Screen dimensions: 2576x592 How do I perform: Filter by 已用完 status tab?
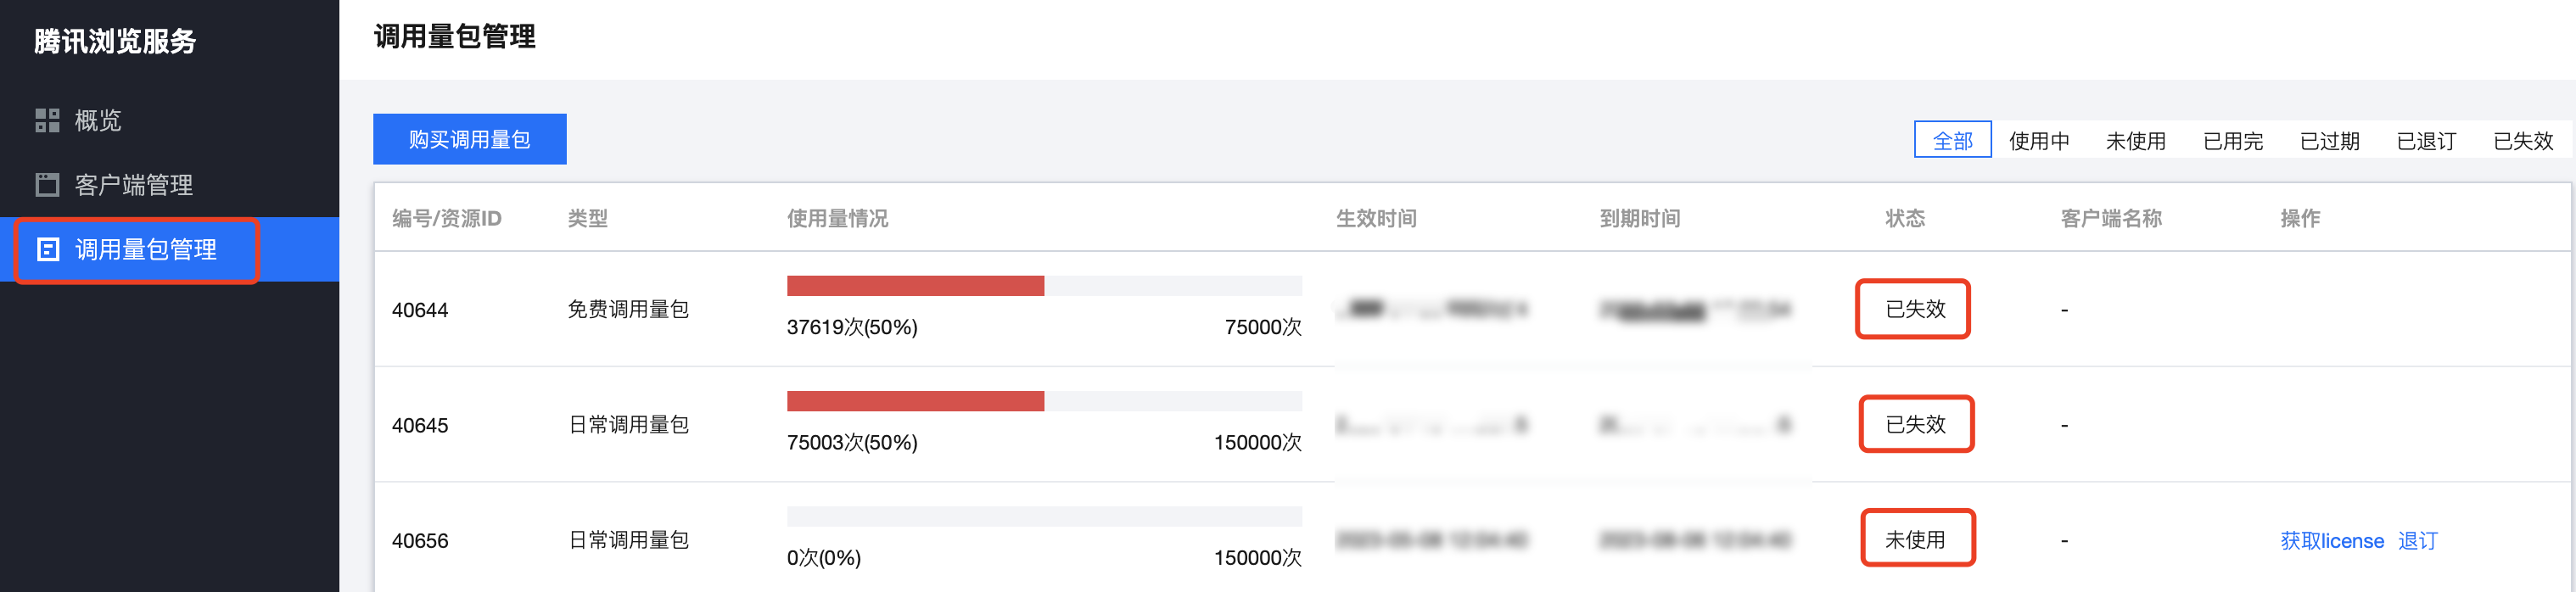point(2233,141)
